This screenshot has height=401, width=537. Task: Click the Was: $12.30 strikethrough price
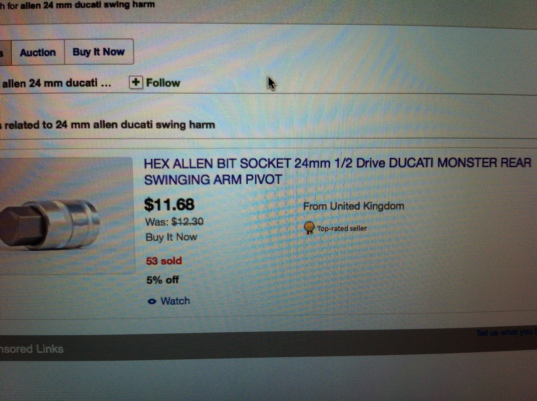click(x=174, y=222)
